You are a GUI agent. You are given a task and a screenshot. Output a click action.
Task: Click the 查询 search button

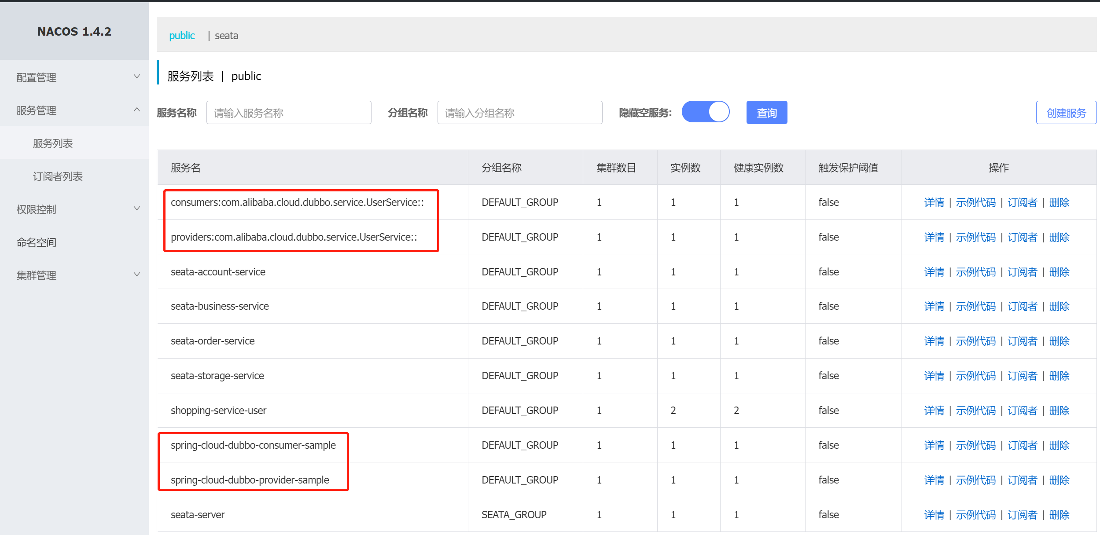click(766, 113)
